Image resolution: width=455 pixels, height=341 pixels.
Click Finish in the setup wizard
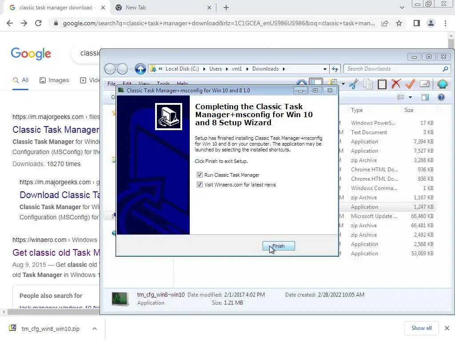tap(279, 246)
